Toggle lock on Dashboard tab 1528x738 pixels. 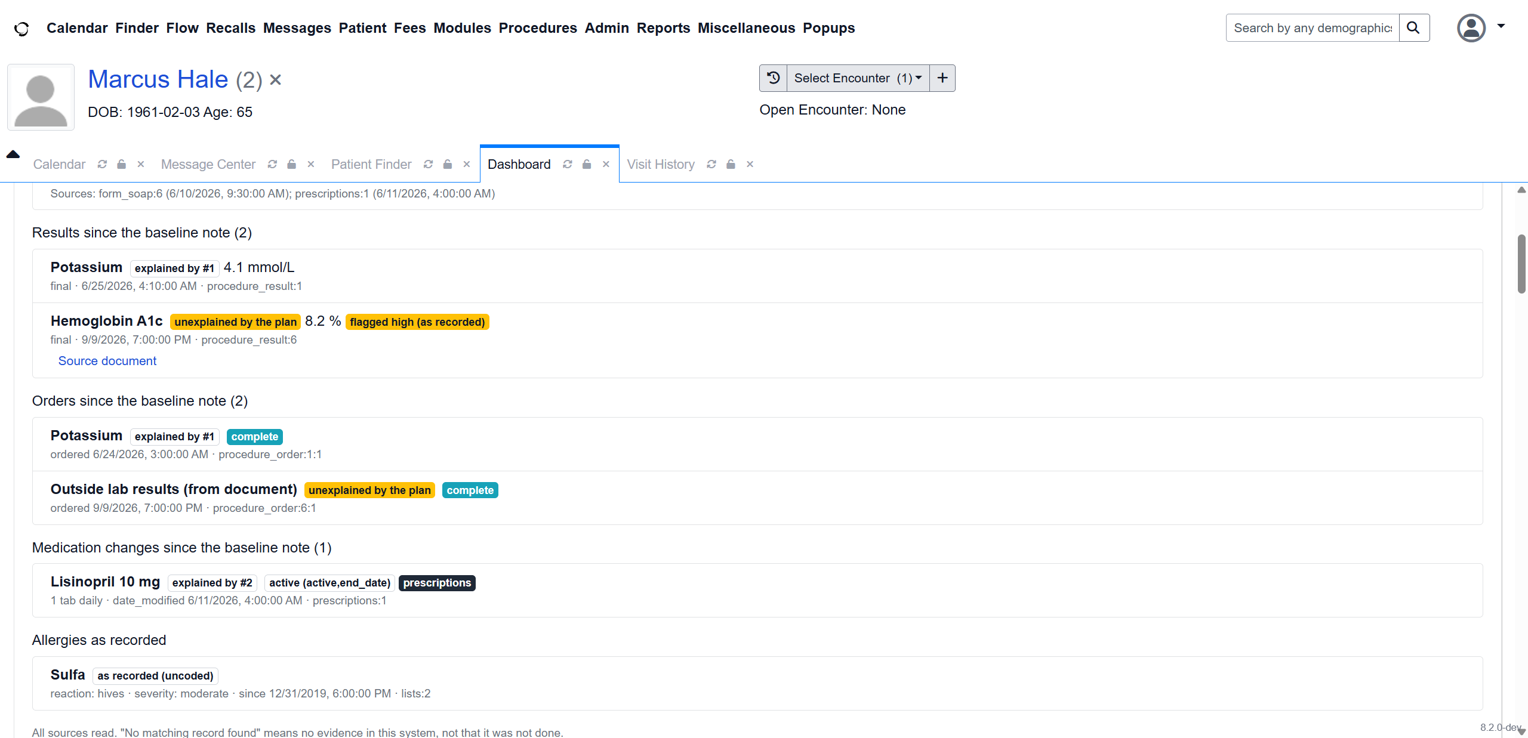[587, 164]
